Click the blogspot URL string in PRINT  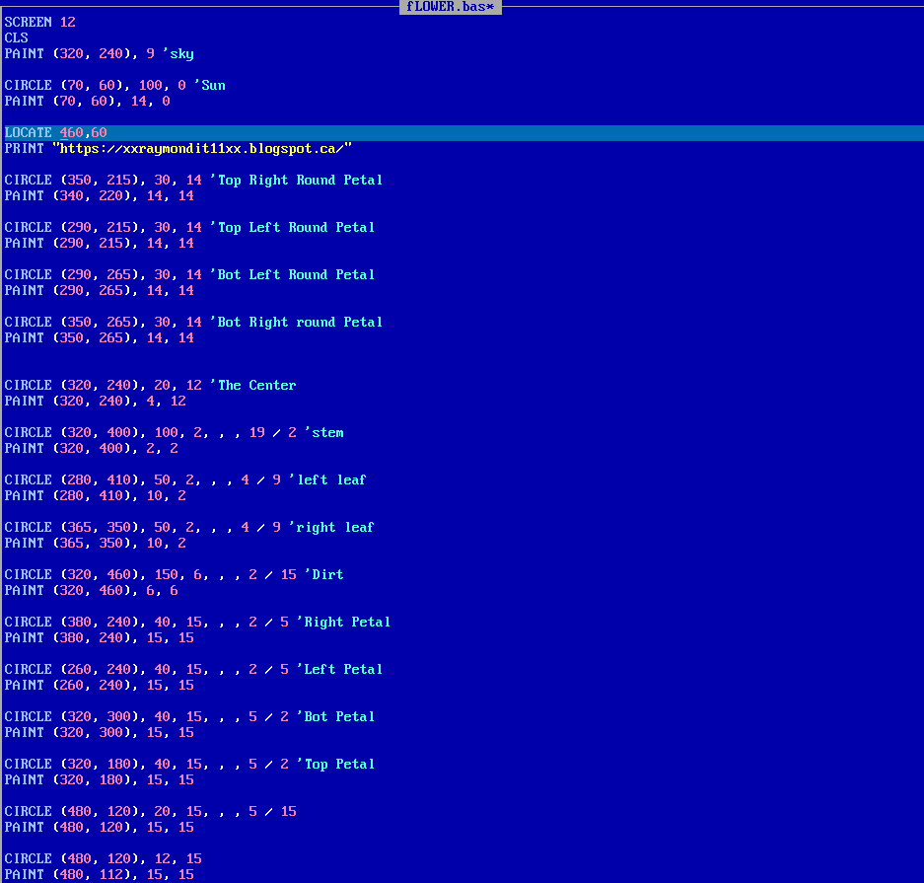[202, 149]
